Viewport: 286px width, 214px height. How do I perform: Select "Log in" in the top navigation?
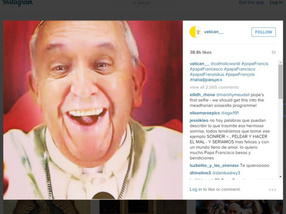tap(276, 2)
